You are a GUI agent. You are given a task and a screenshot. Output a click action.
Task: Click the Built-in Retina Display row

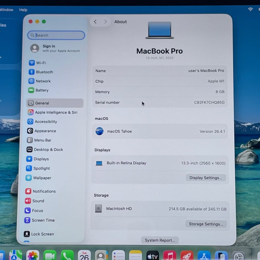pos(160,163)
